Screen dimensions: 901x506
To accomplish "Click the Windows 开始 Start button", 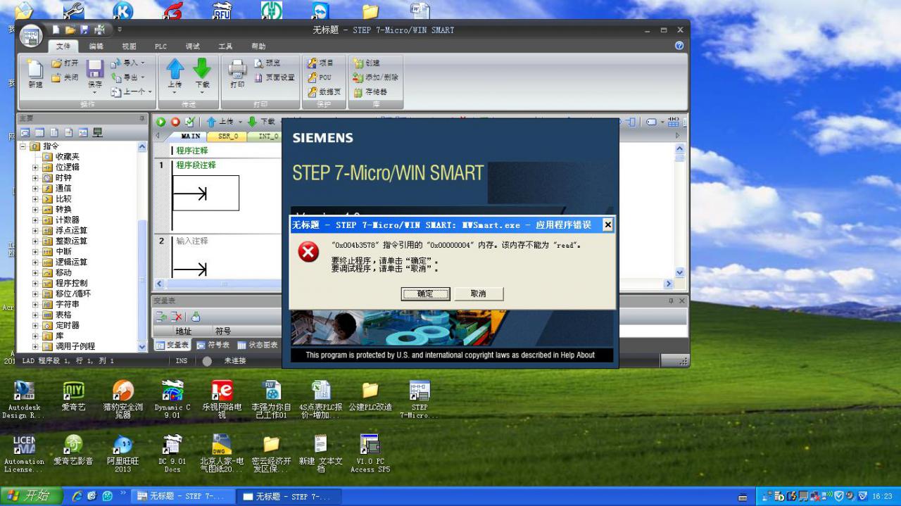I will 31,496.
